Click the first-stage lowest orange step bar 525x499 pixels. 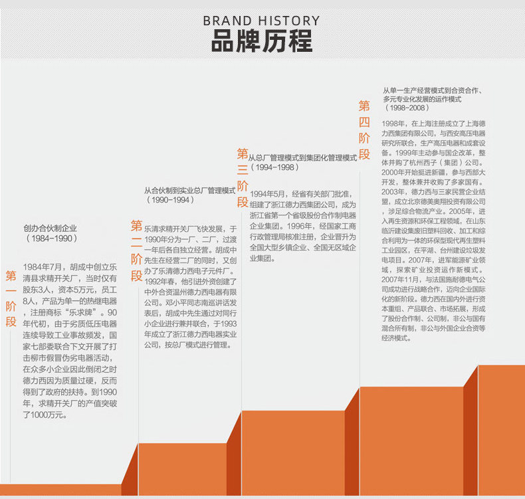pos(60,490)
